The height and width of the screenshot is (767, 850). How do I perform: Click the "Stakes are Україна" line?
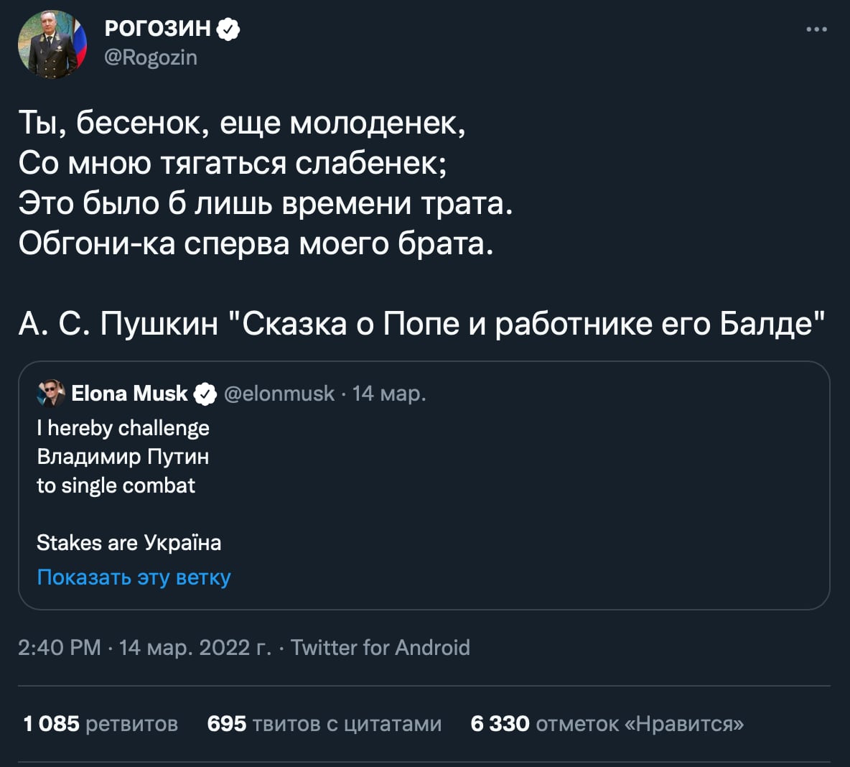tap(129, 543)
